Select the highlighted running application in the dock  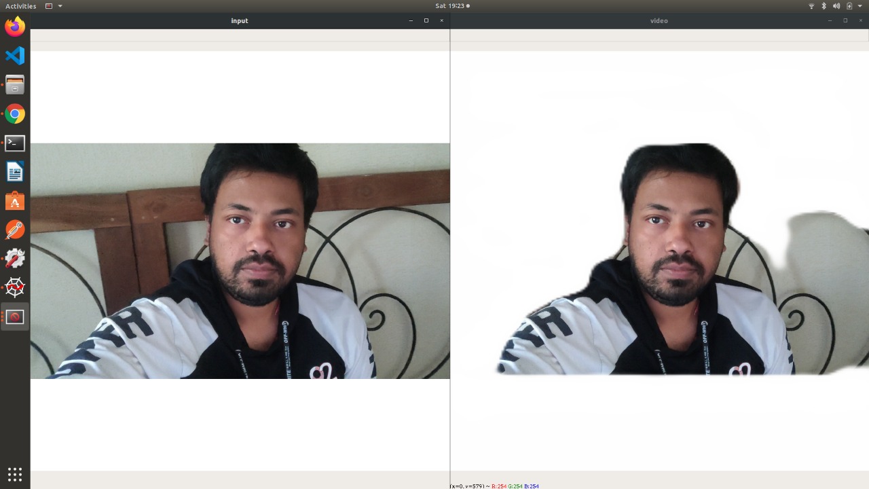(x=14, y=316)
